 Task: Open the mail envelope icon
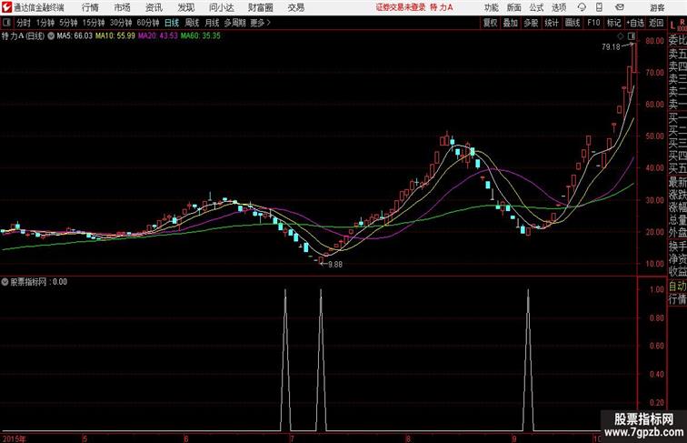click(620, 7)
